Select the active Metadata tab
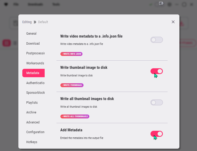 click(33, 73)
